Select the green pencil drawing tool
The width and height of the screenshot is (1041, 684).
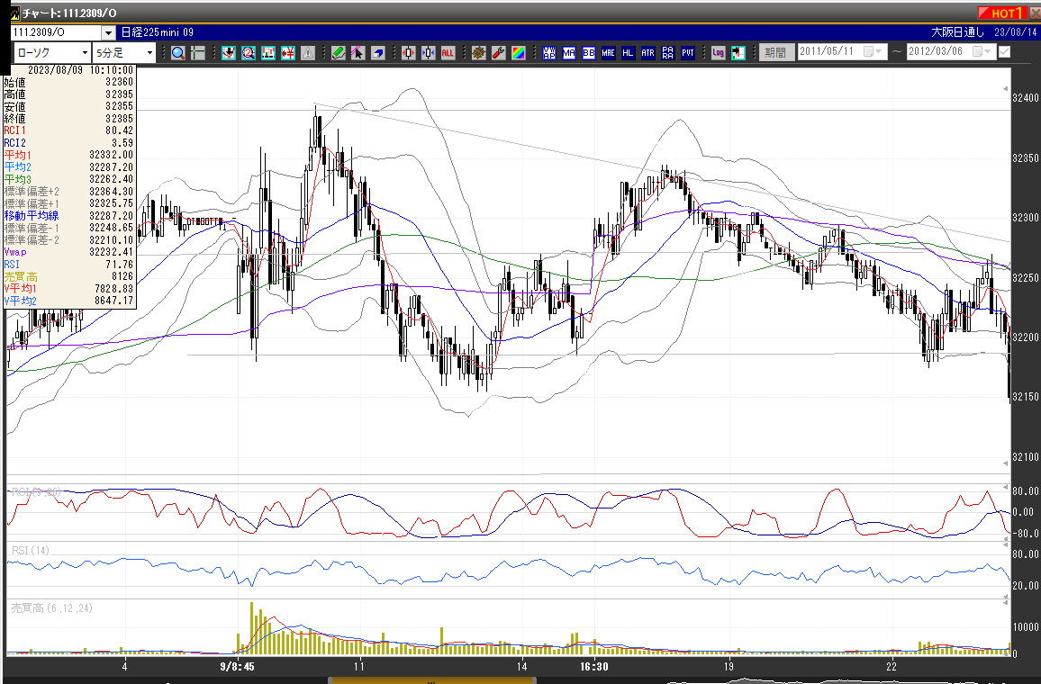click(x=339, y=53)
